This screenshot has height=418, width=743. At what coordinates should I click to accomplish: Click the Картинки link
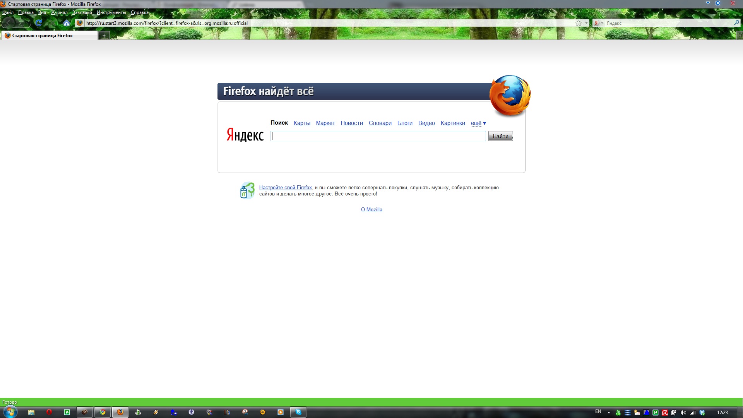[x=453, y=123]
